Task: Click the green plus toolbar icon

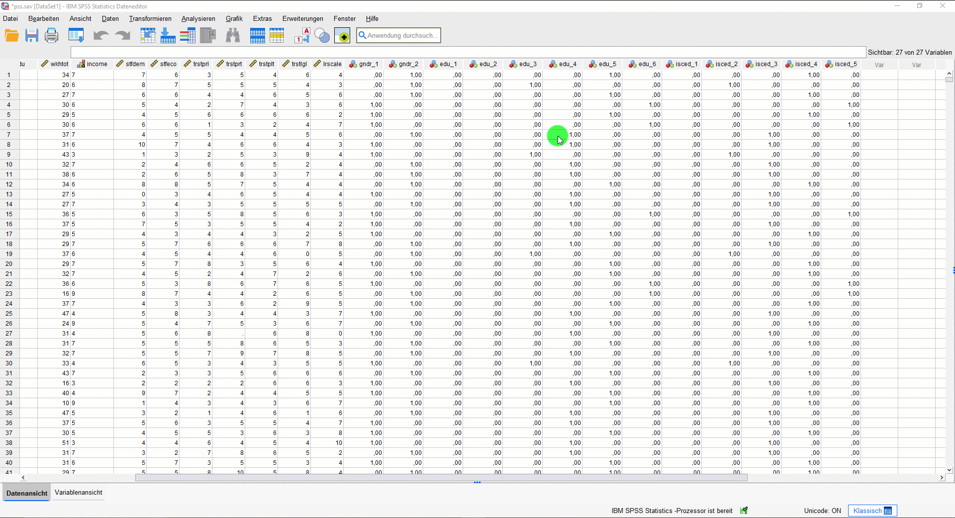Action: pyautogui.click(x=342, y=36)
